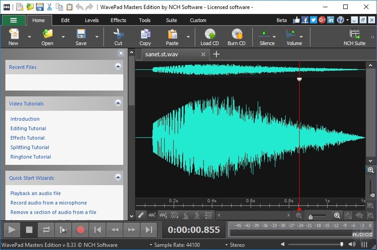Image resolution: width=377 pixels, height=250 pixels.
Task: Toggle loop playback mode
Action: [x=46, y=230]
